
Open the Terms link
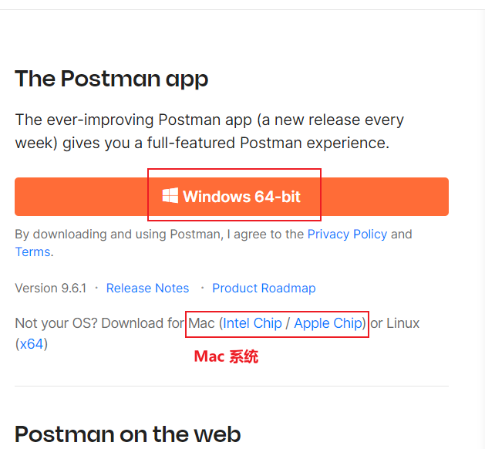pyautogui.click(x=32, y=252)
